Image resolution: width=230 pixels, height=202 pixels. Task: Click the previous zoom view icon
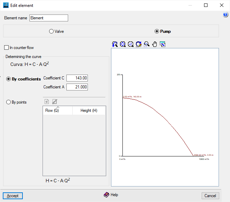[x=115, y=44]
